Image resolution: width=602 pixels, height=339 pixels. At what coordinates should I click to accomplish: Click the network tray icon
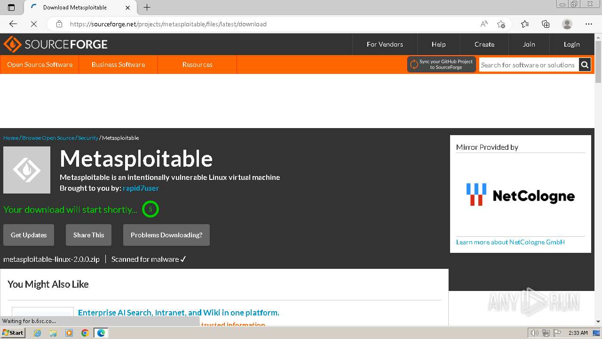tap(546, 333)
